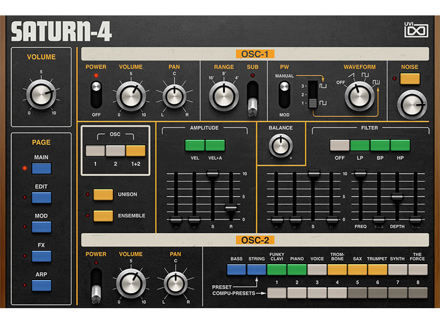The image size is (440, 323).
Task: Open the EDIT page
Action: point(42,198)
